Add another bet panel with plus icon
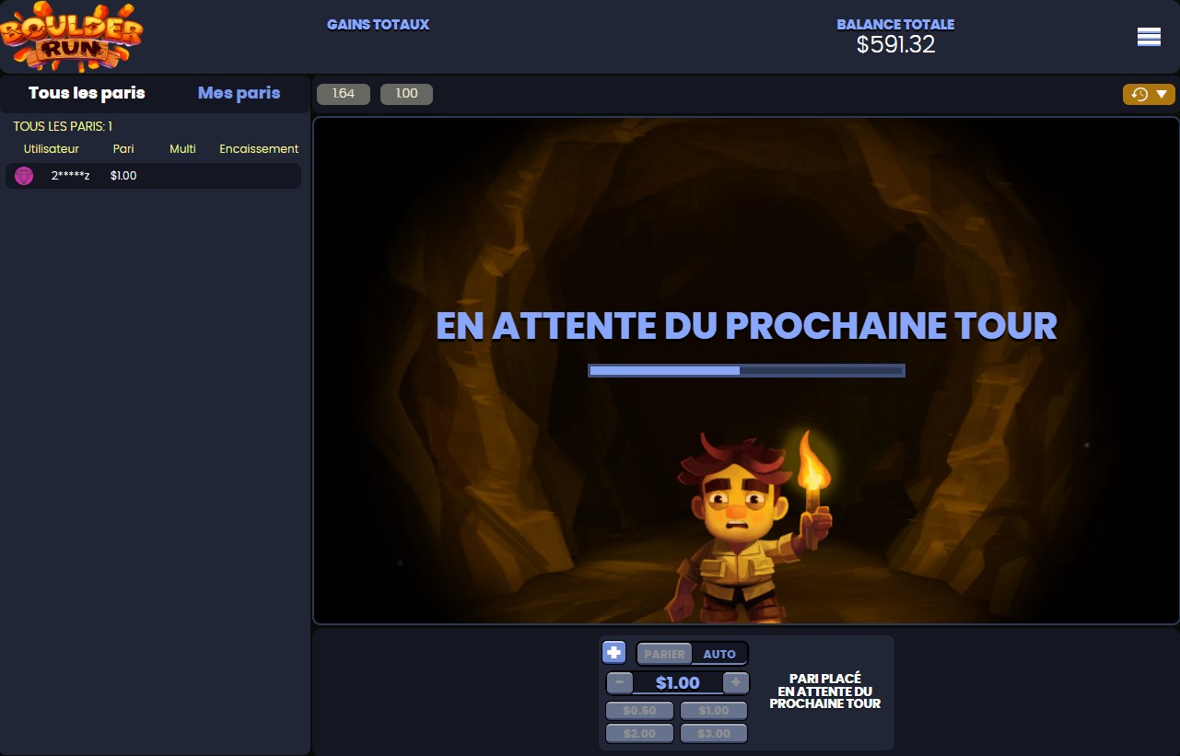The height and width of the screenshot is (756, 1180). coord(613,653)
